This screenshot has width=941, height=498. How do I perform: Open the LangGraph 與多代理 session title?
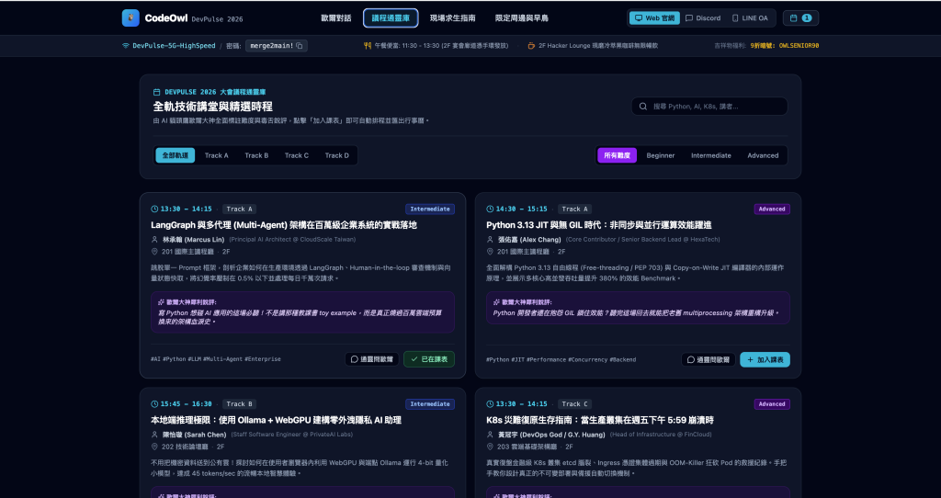[284, 225]
